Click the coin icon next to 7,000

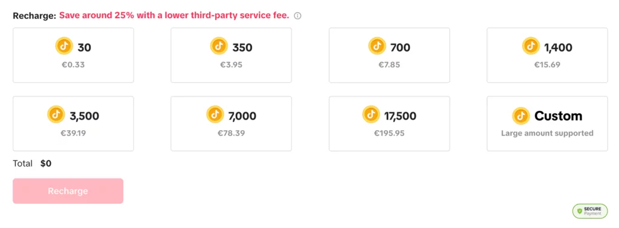(215, 115)
